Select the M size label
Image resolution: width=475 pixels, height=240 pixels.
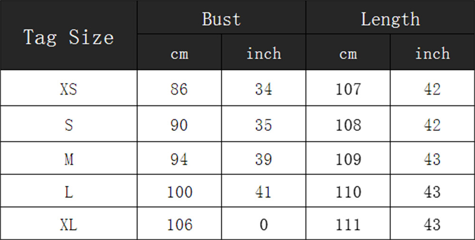coord(69,159)
